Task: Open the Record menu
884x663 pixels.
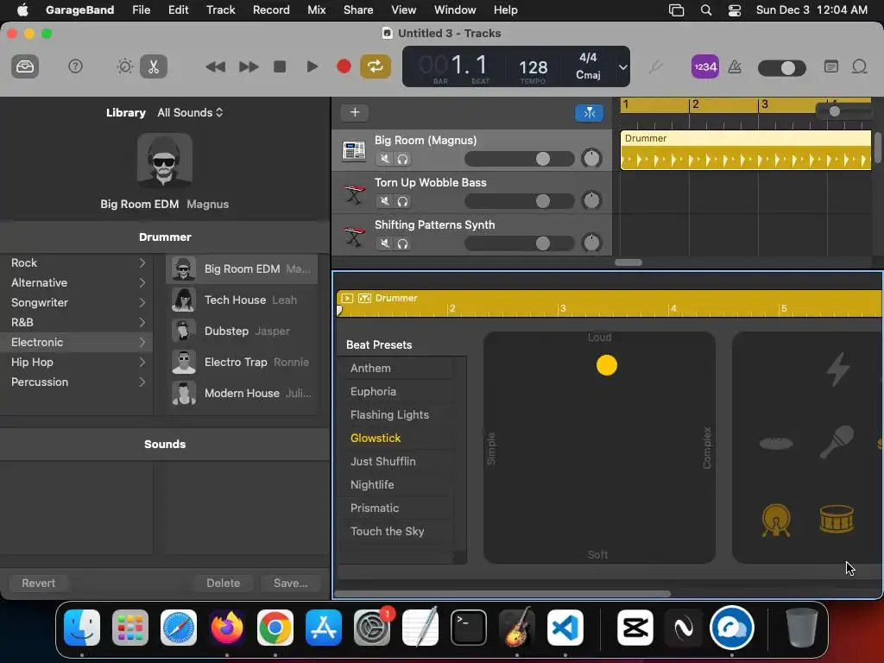Action: pyautogui.click(x=271, y=9)
